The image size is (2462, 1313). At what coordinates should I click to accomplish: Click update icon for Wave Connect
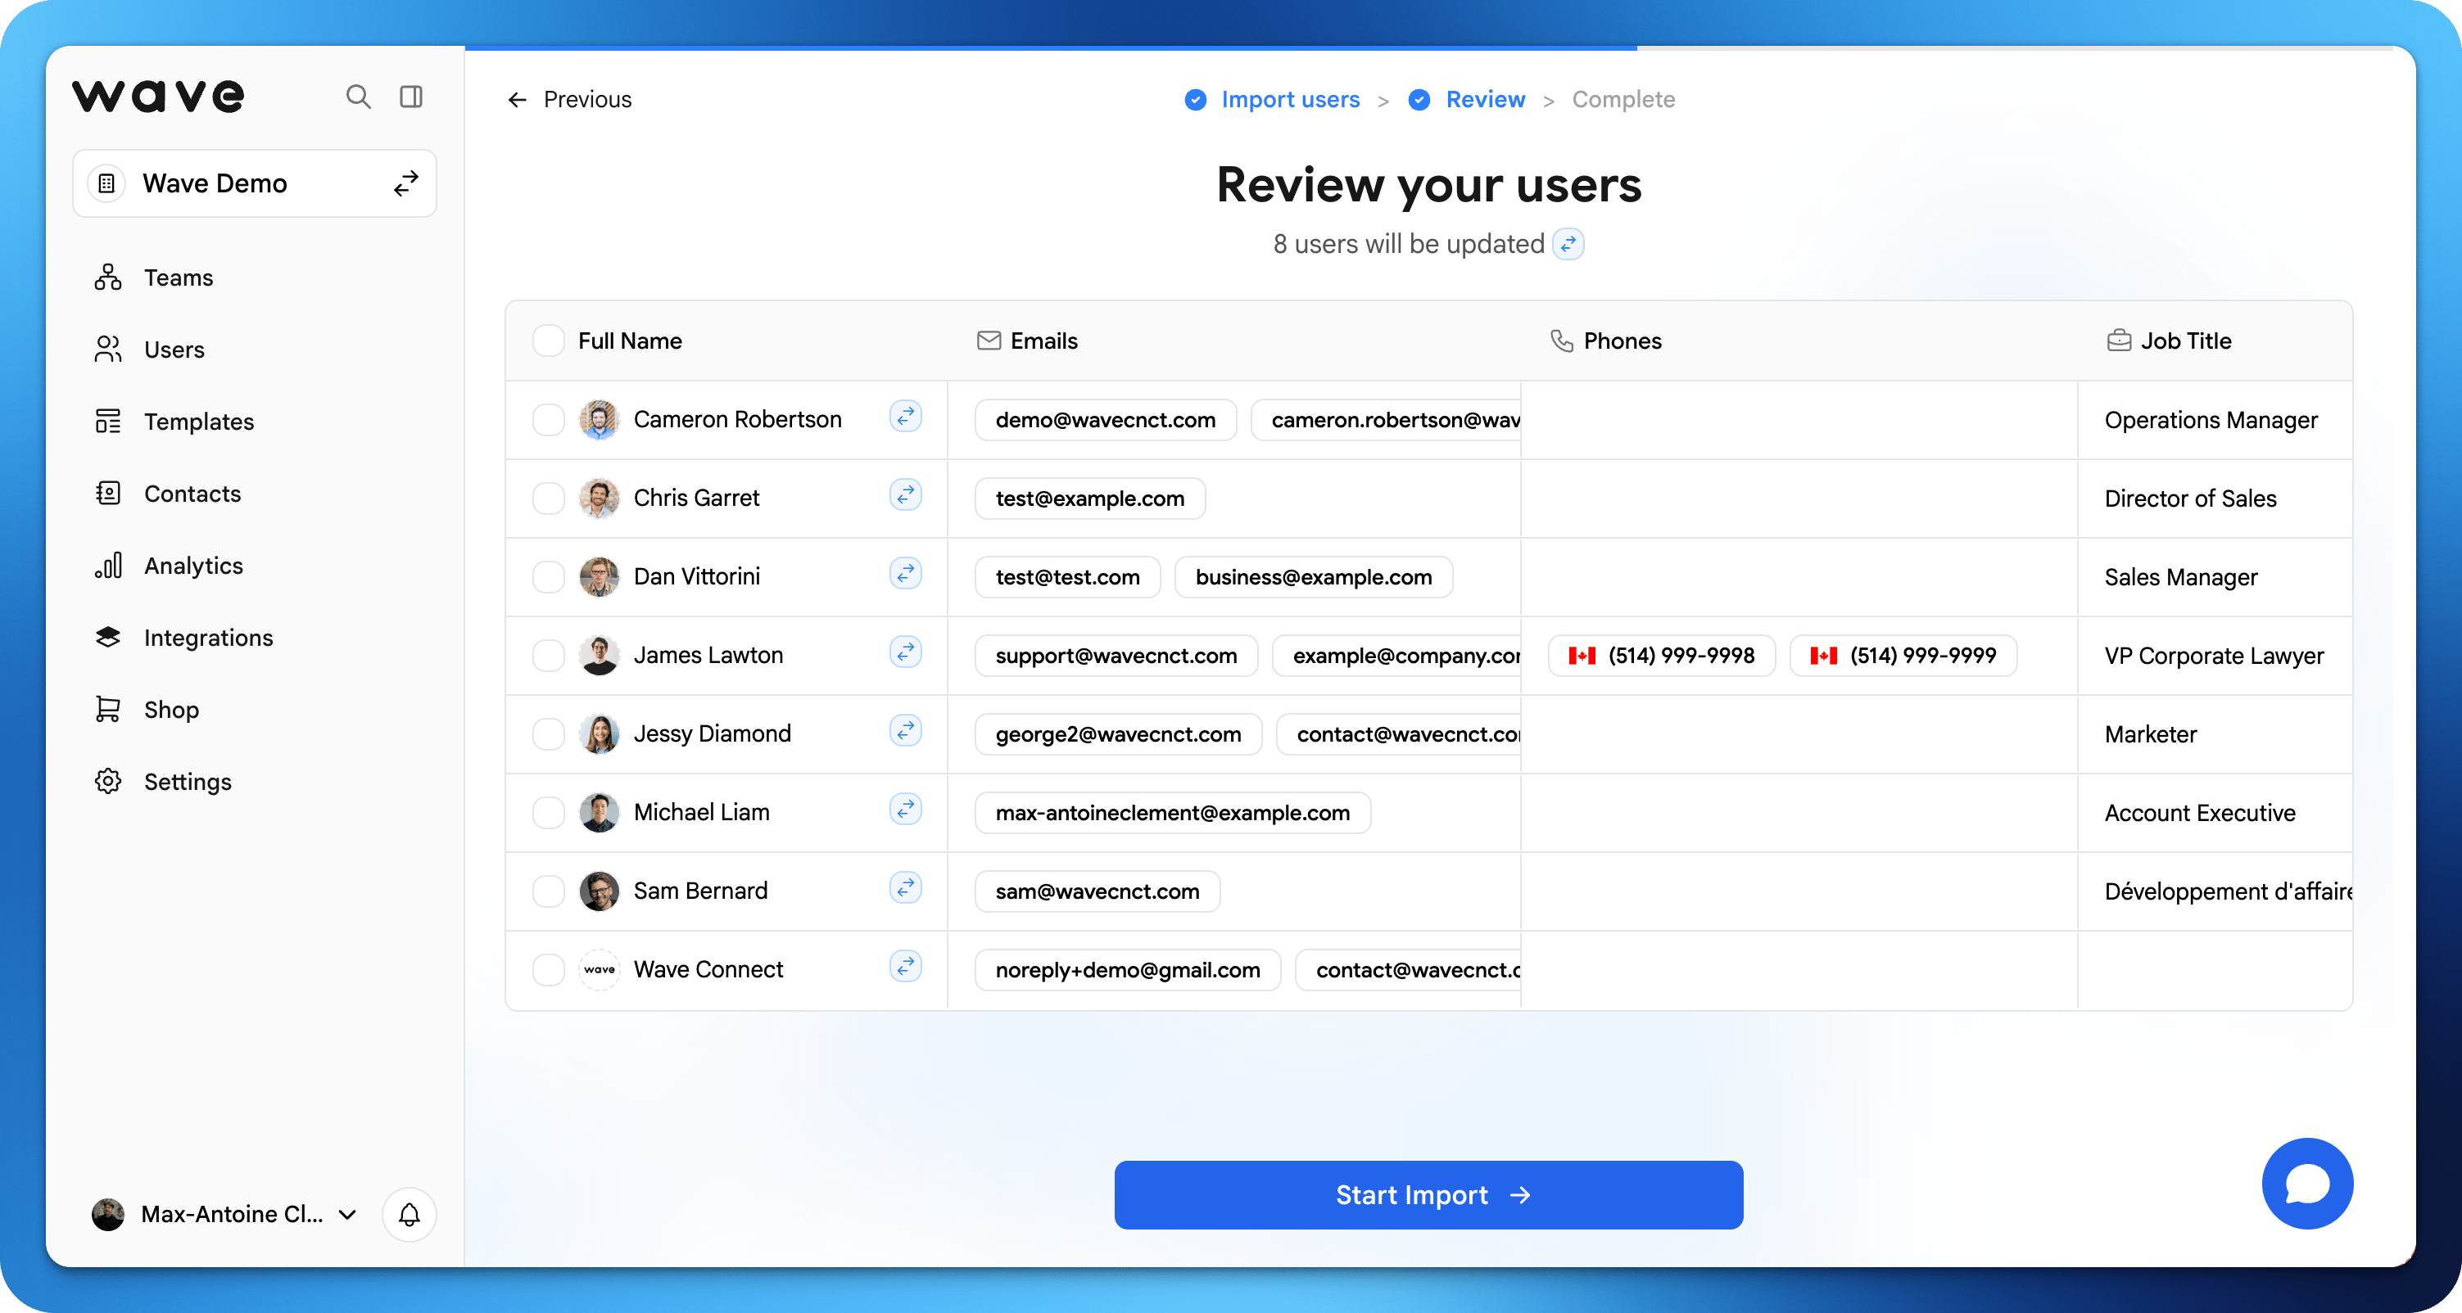coord(905,967)
